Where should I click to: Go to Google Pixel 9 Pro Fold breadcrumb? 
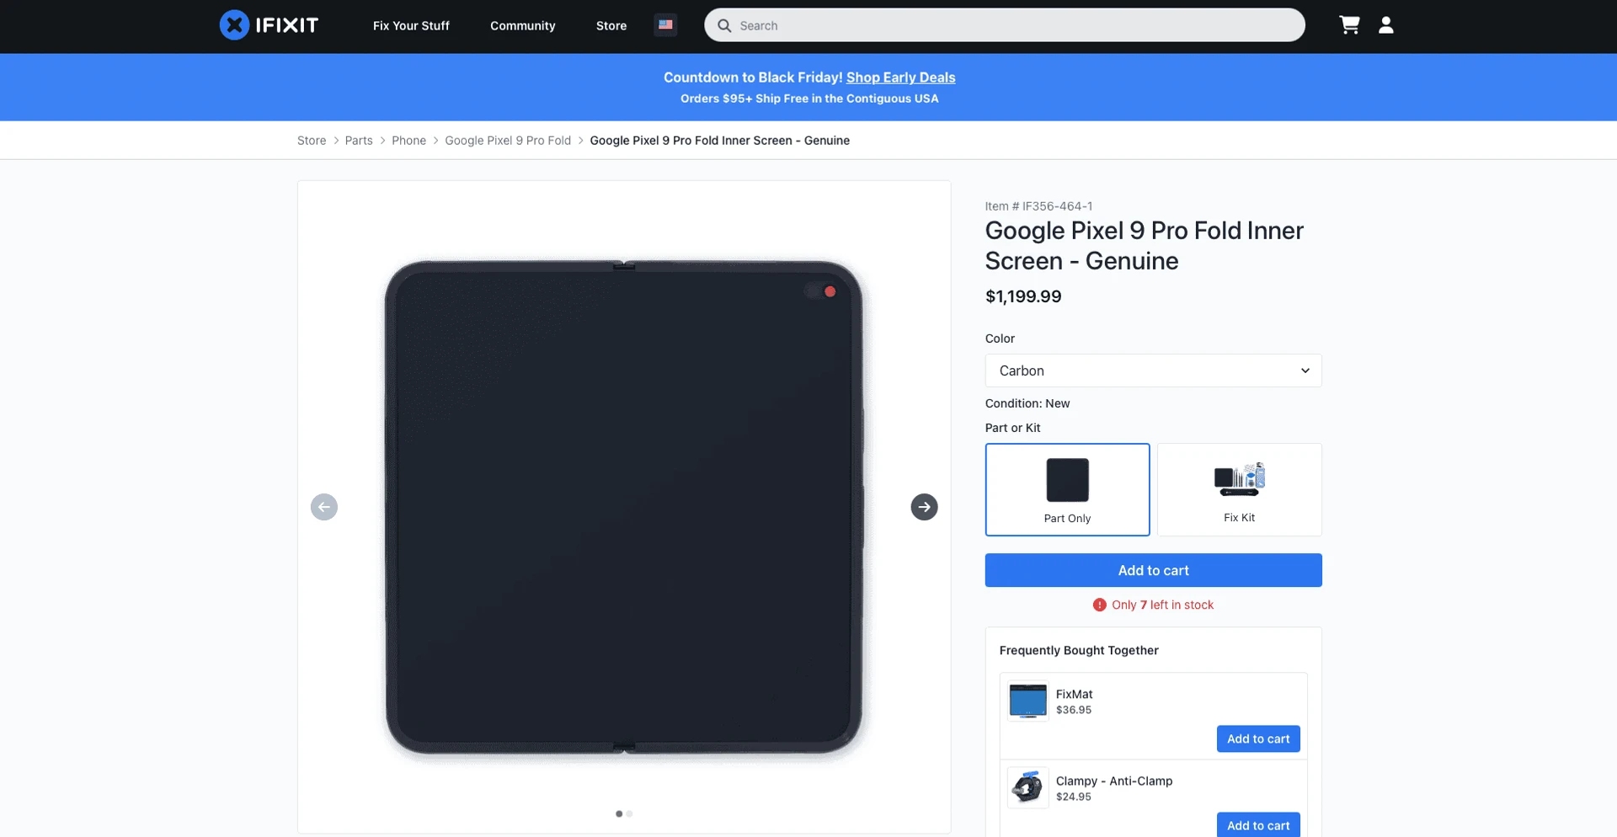(508, 141)
